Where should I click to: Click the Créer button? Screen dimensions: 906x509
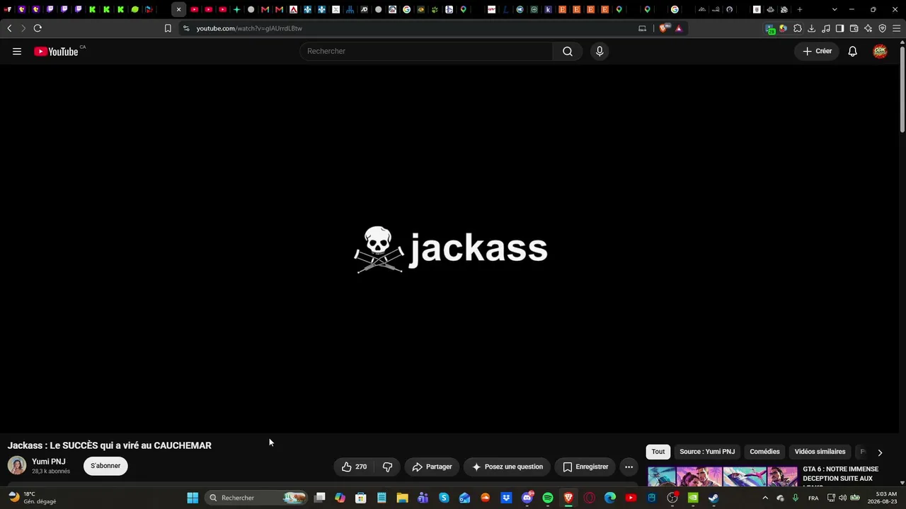817,51
